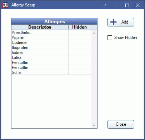The width and height of the screenshot is (145, 140).
Task: Close window with the title bar X
Action: tap(138, 5)
